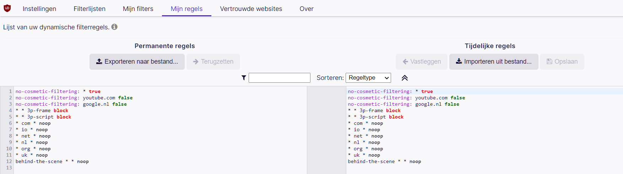Click the Opslaan save button

(x=562, y=62)
